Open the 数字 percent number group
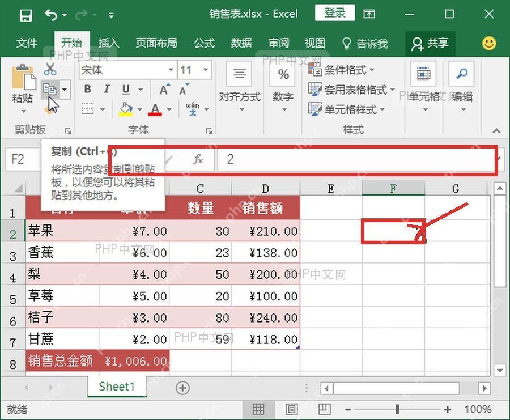Screen dimensions: 510x420 coord(283,86)
